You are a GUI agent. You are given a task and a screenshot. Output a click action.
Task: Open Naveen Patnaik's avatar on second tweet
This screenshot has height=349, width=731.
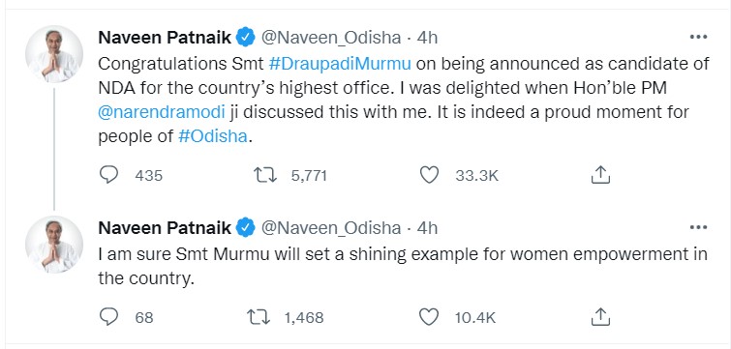click(x=54, y=244)
